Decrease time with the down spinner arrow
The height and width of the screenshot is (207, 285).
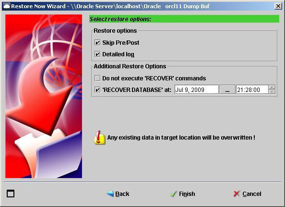pos(272,92)
